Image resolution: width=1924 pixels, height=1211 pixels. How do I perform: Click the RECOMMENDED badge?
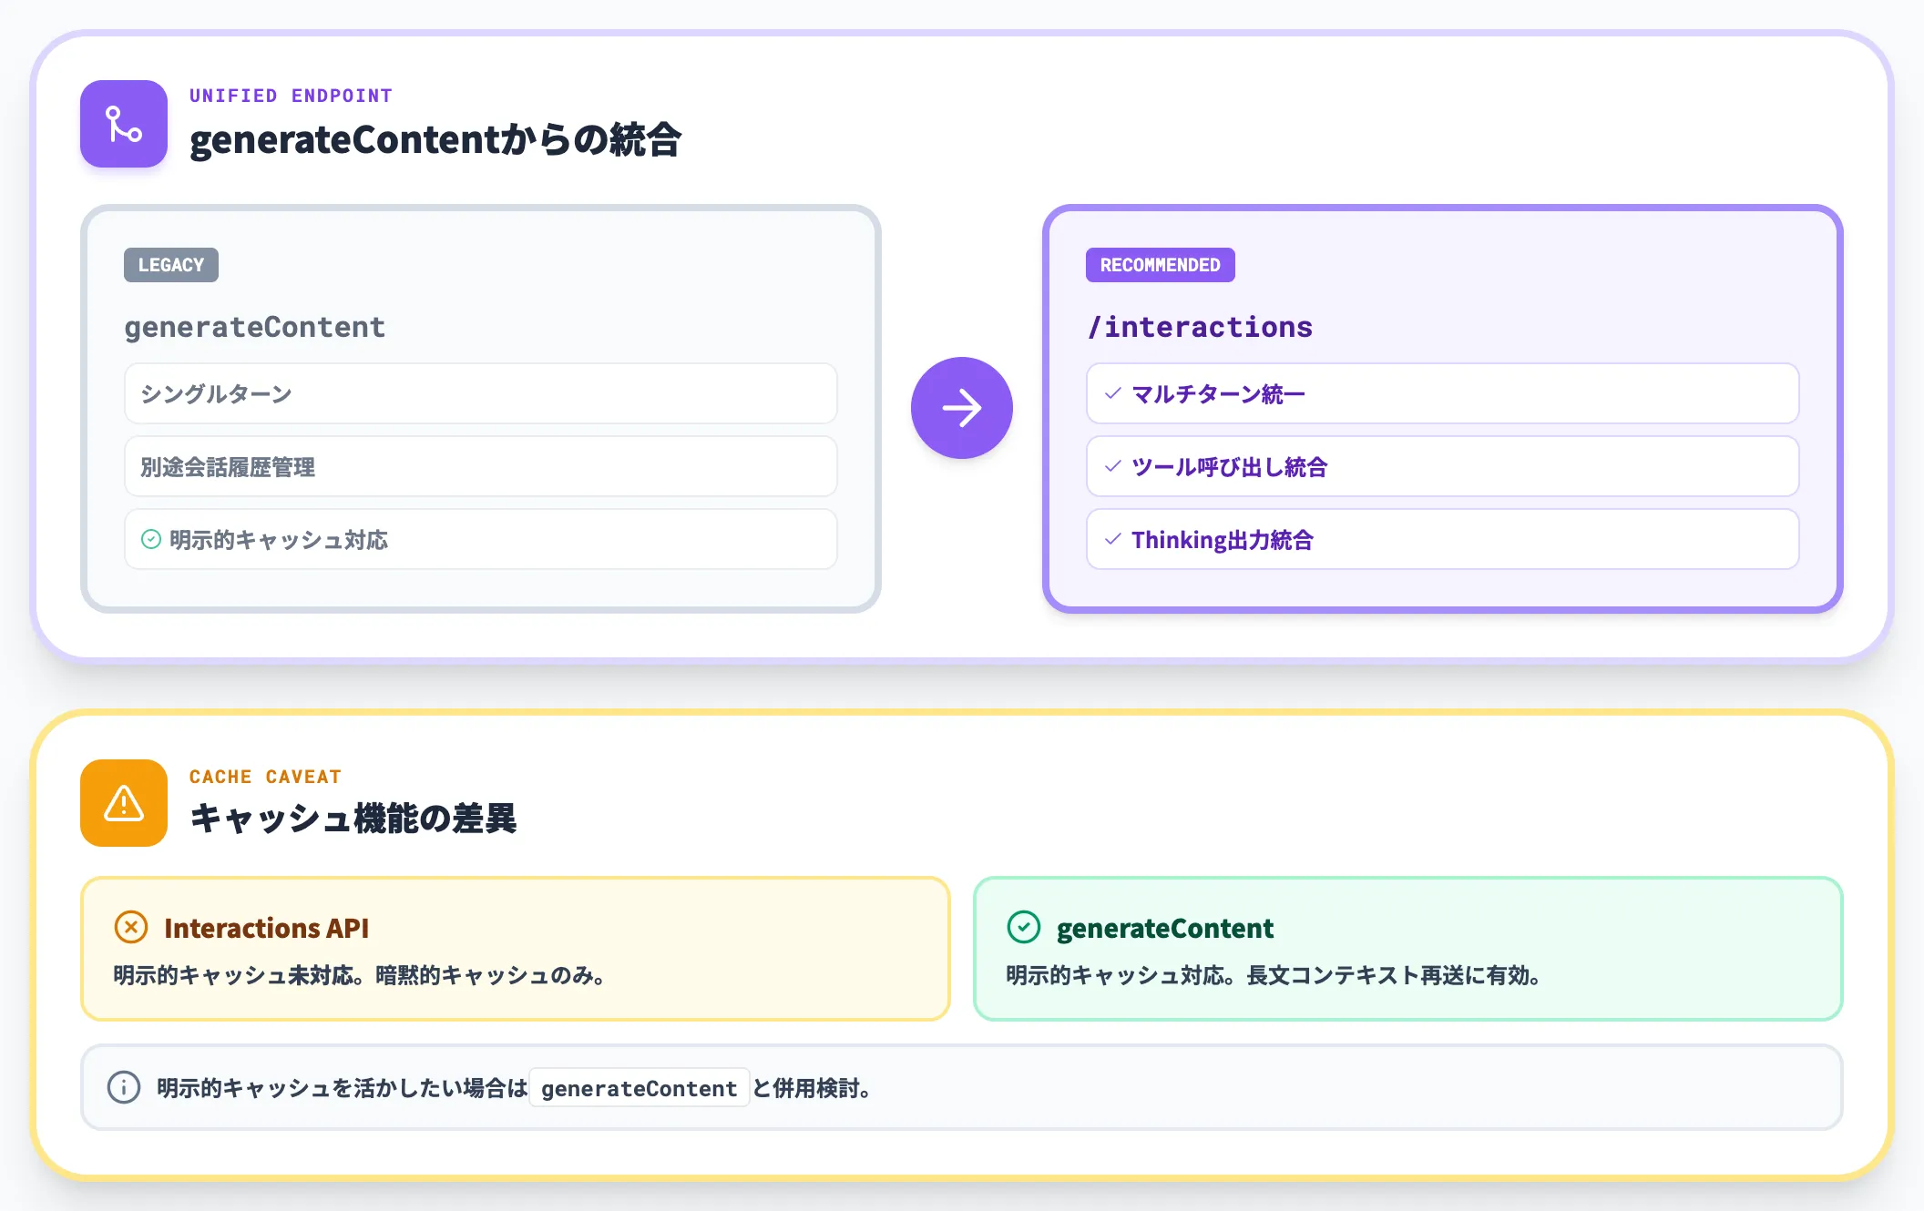[1160, 265]
